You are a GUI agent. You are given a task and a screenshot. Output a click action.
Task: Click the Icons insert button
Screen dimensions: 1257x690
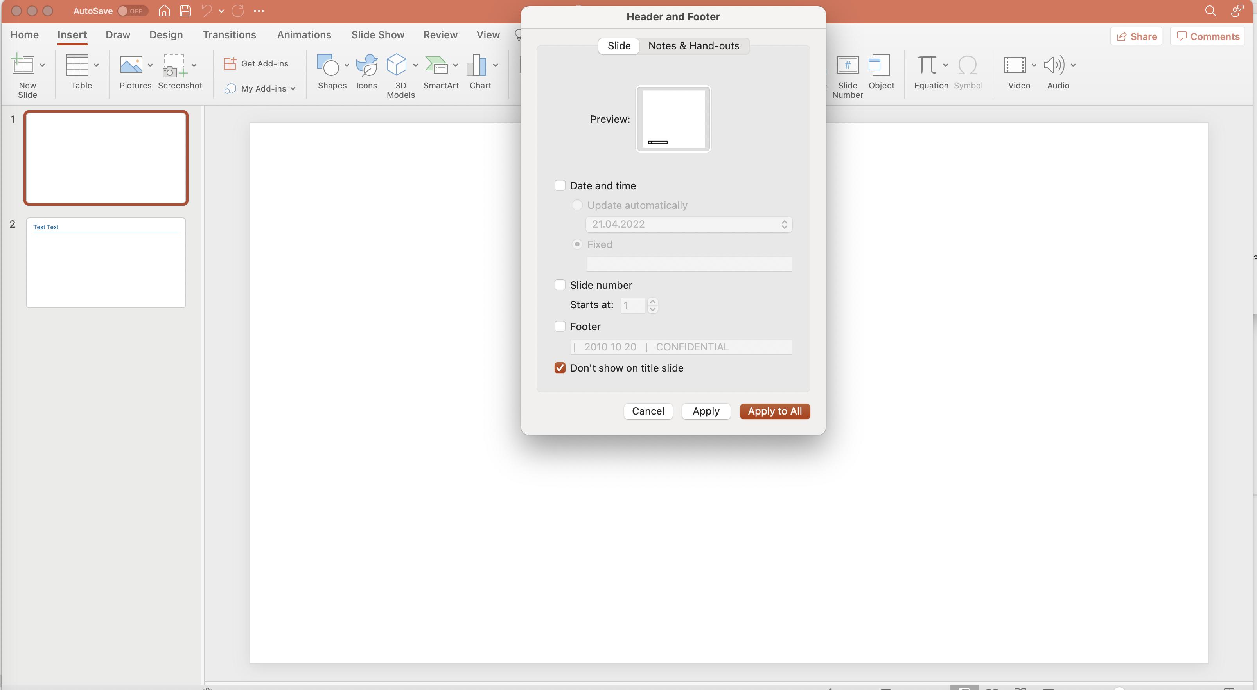point(366,65)
